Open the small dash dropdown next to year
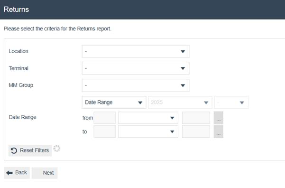The image size is (285, 188). click(x=231, y=102)
